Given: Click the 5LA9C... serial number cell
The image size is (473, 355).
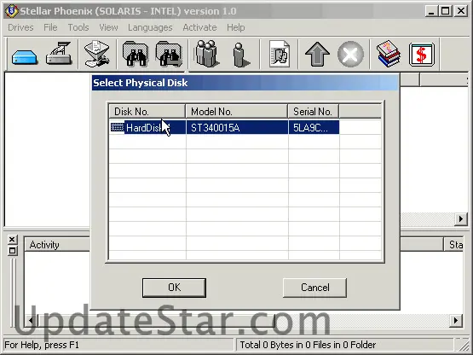Looking at the screenshot, I should pyautogui.click(x=314, y=127).
